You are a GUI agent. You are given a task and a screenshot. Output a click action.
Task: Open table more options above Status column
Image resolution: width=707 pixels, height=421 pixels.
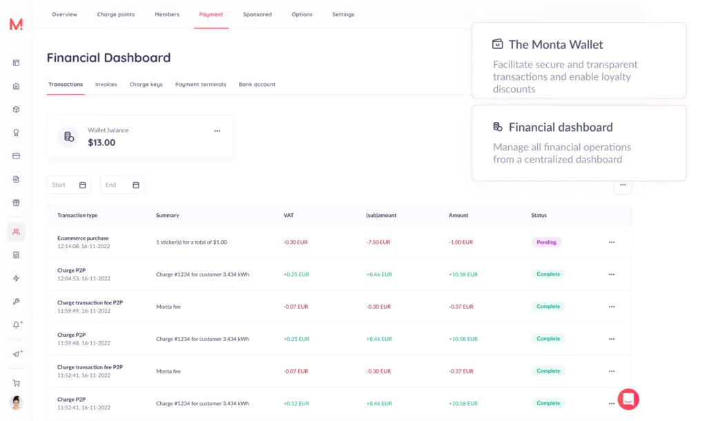coord(623,185)
